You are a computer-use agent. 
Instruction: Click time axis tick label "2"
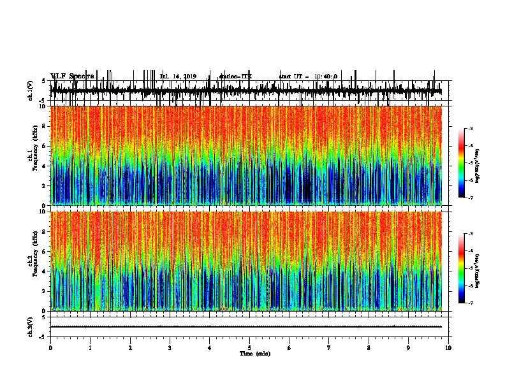click(130, 348)
